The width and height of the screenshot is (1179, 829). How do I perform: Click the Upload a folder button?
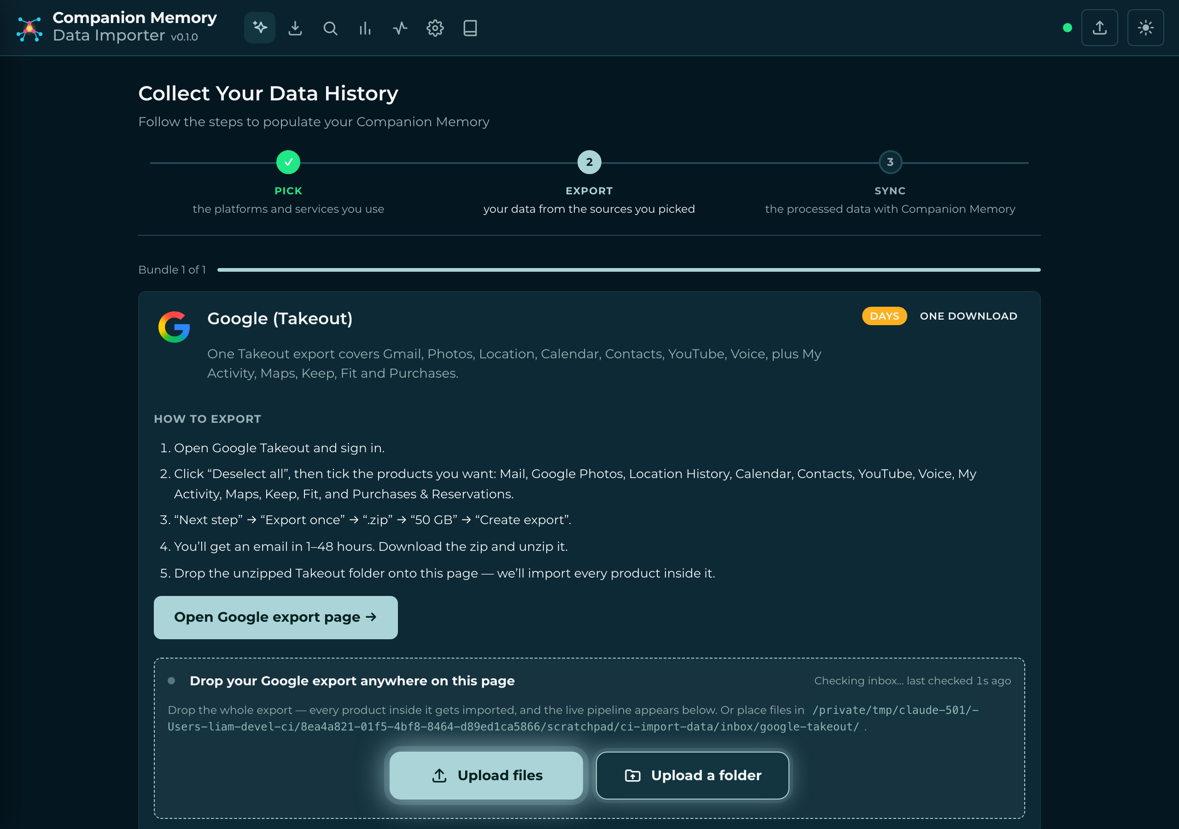click(x=692, y=775)
